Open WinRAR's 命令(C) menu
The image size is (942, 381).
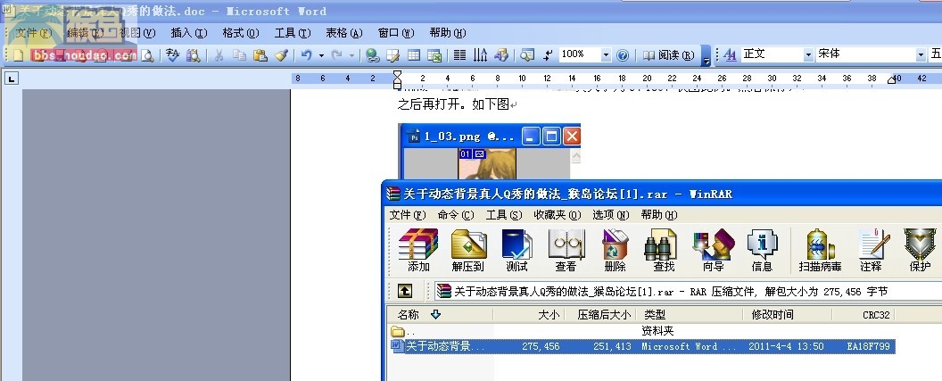455,214
